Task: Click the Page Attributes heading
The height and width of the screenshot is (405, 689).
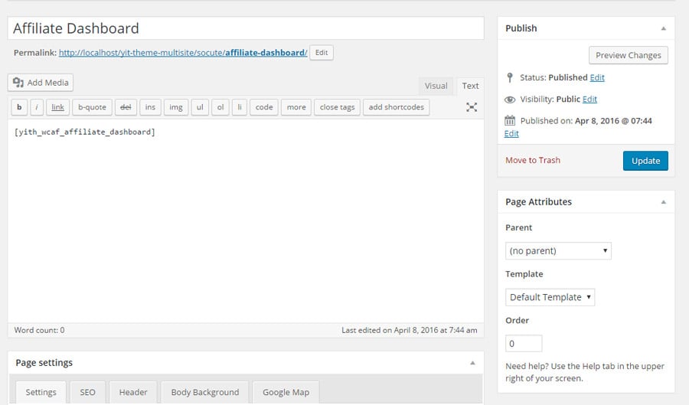Action: (x=539, y=202)
